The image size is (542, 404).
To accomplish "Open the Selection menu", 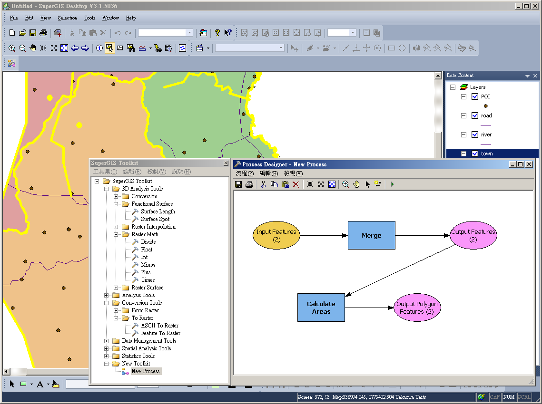I will pyautogui.click(x=67, y=18).
